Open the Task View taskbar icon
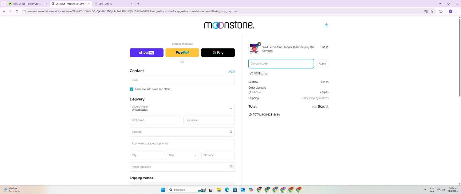The height and width of the screenshot is (194, 461). [211, 190]
